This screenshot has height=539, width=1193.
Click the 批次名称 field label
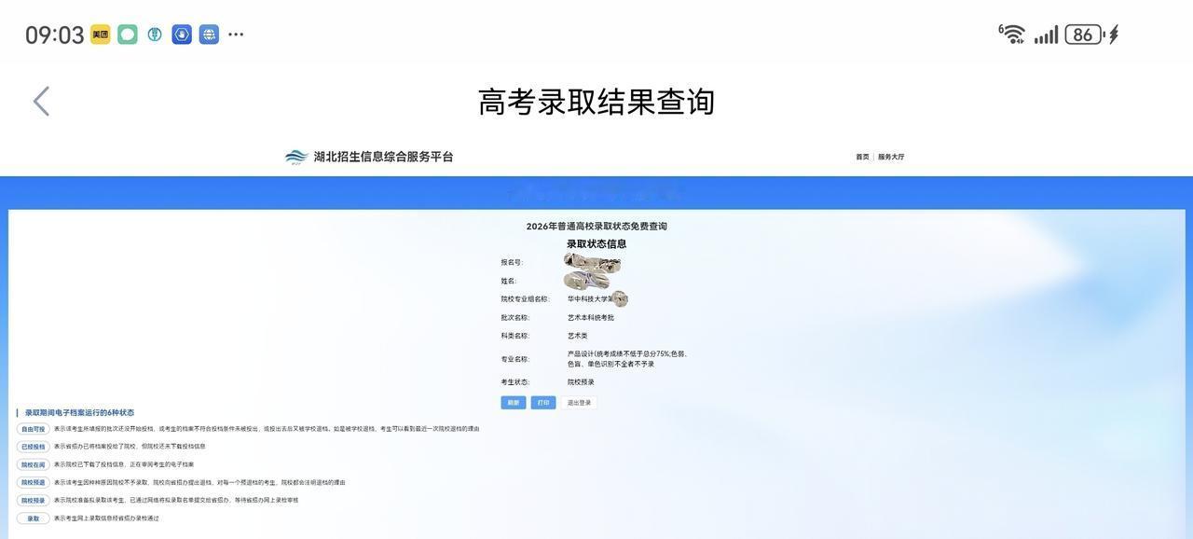[514, 318]
